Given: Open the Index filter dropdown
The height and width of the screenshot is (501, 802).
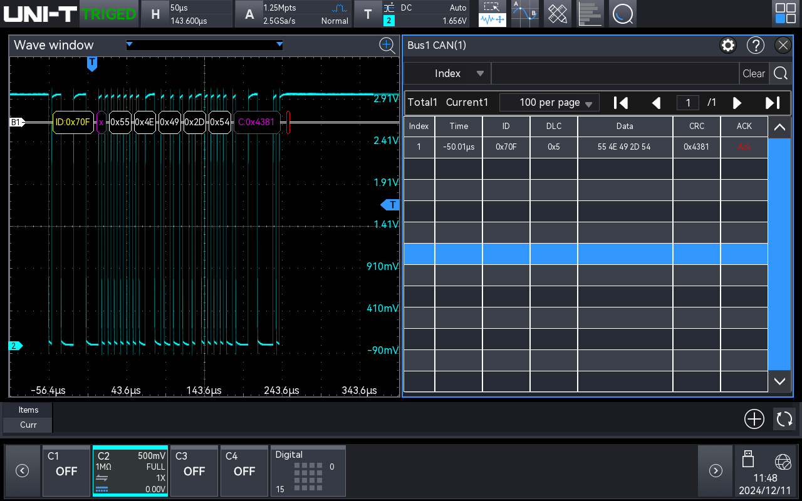Looking at the screenshot, I should [x=447, y=73].
